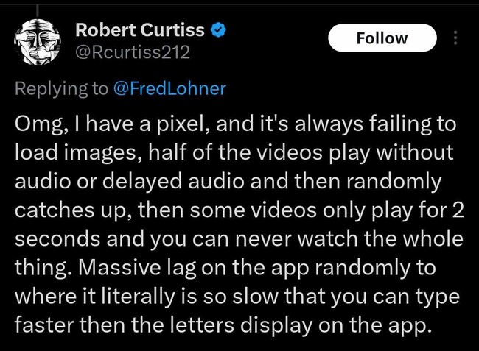The image size is (479, 351).
Task: Open the @FredLohner mention link
Action: pos(169,88)
